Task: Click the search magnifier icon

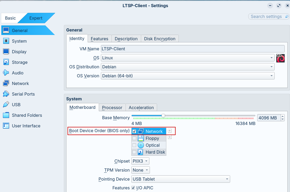Action: tap(287, 16)
